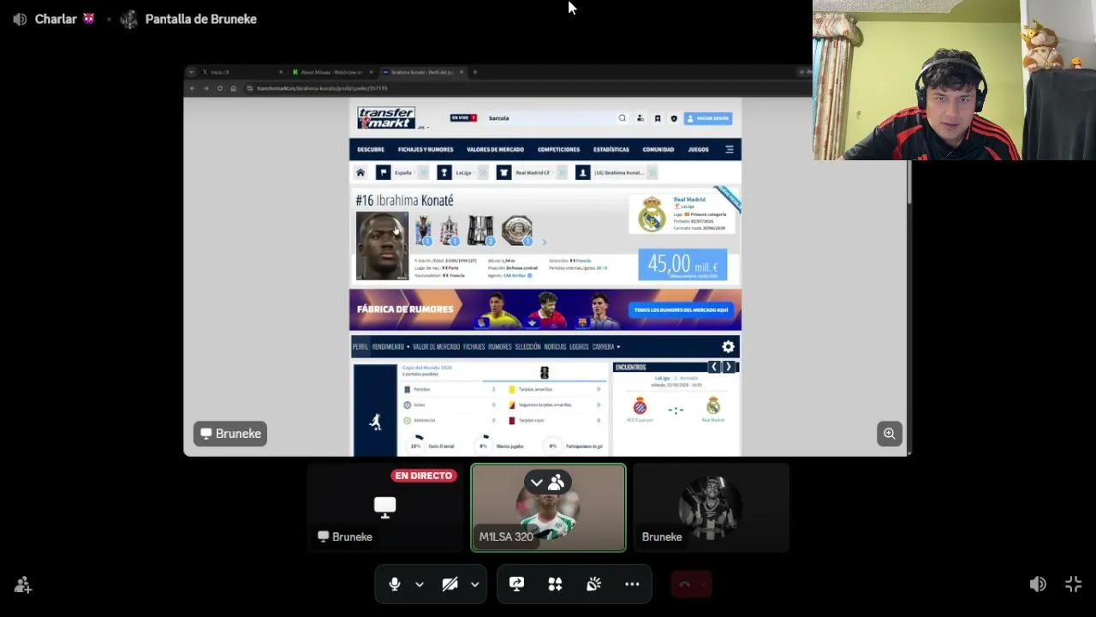Open the Ibrahima Konaté breadcrumb dropdown
Image resolution: width=1096 pixels, height=617 pixels.
click(x=652, y=172)
